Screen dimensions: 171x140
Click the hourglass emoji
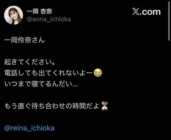(x=105, y=106)
